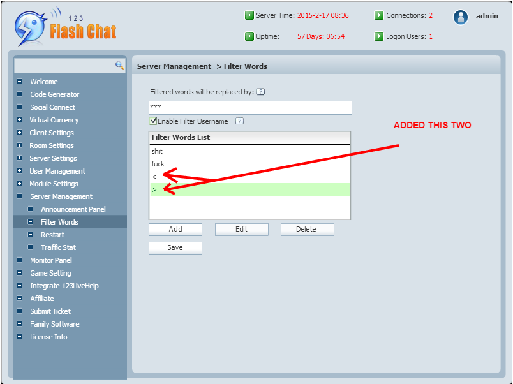513x384 pixels.
Task: Click the green arrow icon beside Connections
Action: coord(379,15)
